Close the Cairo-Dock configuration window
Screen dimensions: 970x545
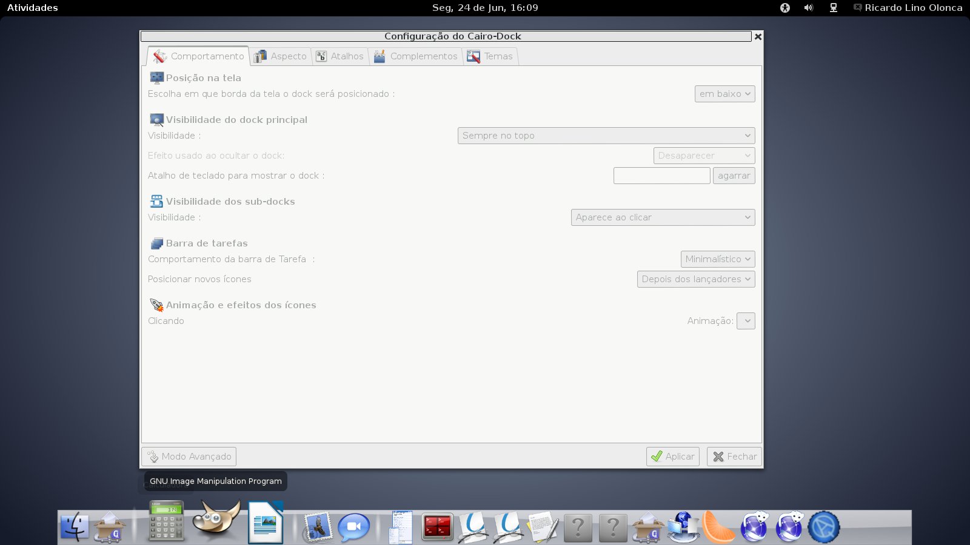click(x=758, y=36)
